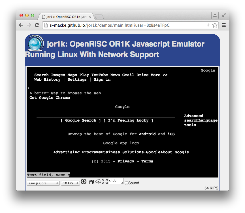Image resolution: width=245 pixels, height=213 pixels.
Task: Enable the Sound checkbox
Action: pyautogui.click(x=127, y=183)
